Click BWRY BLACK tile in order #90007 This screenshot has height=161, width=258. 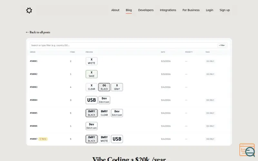pyautogui.click(x=92, y=139)
